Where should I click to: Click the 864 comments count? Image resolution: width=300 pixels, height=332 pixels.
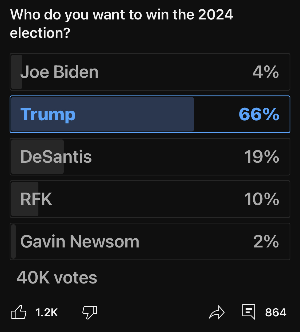(276, 313)
